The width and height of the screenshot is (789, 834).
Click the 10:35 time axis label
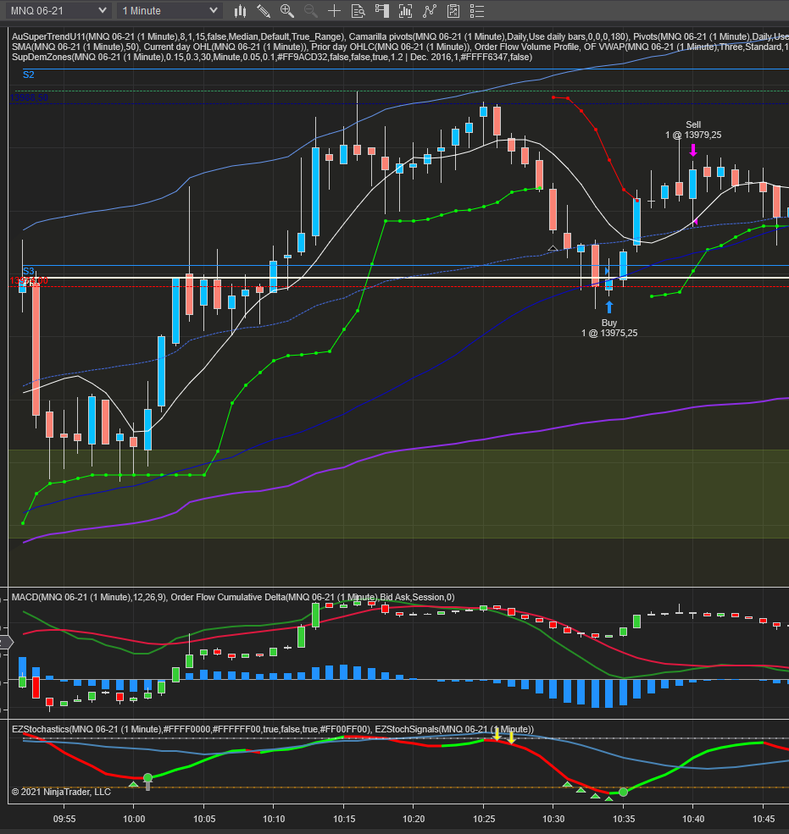pos(624,819)
